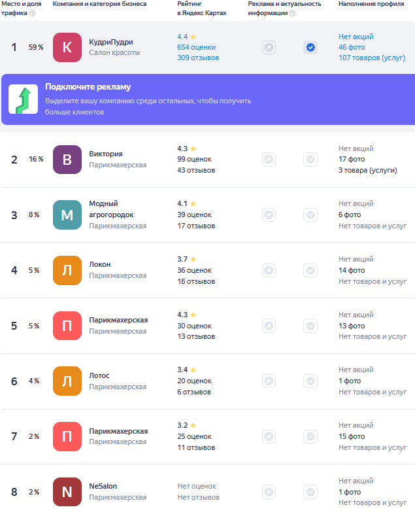
Task: Click the КудриПудри company name
Action: pyautogui.click(x=110, y=42)
